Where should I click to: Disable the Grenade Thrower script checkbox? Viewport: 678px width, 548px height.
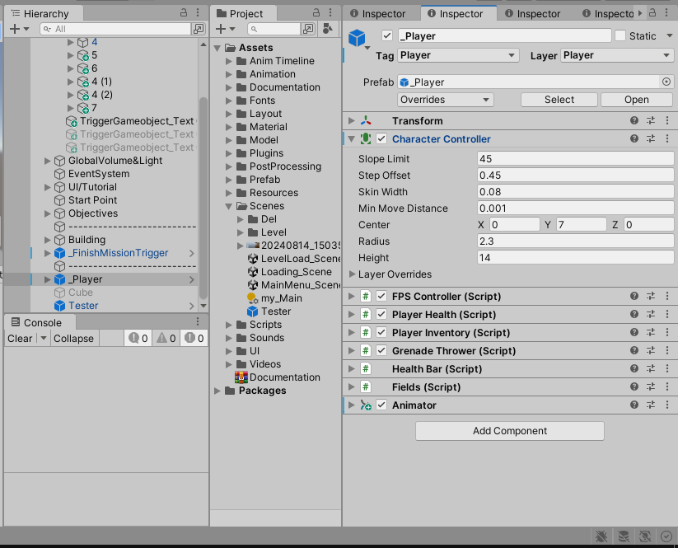[x=380, y=350]
